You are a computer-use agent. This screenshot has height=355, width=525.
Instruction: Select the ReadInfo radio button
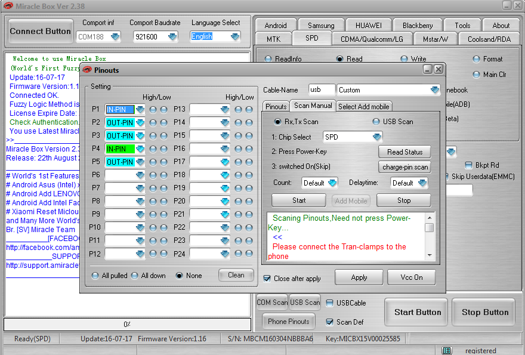point(268,59)
